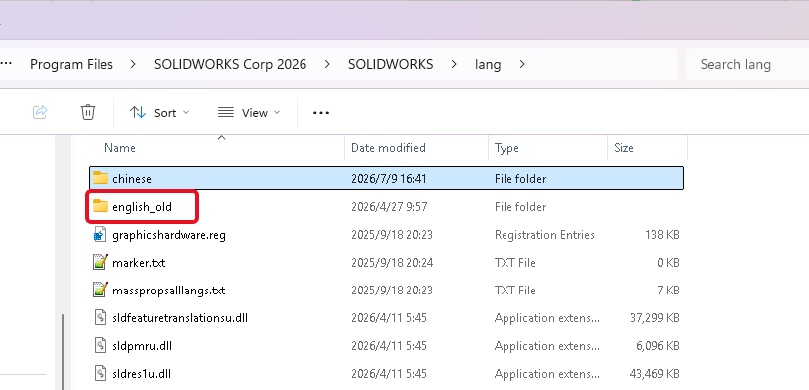Viewport: 809px width, 390px height.
Task: Click the sldfeaturetranslationsu.dll file name
Action: pos(180,318)
